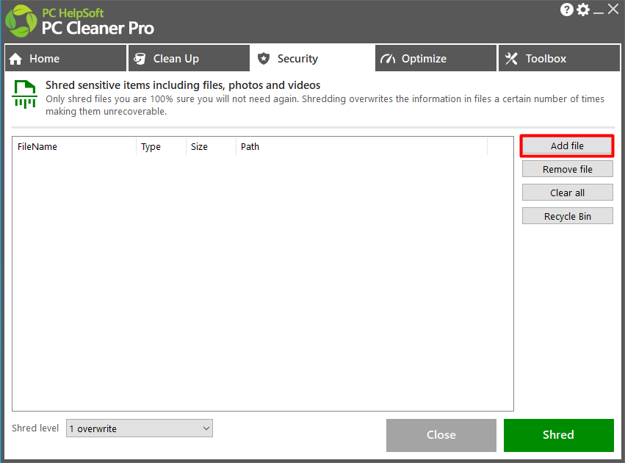This screenshot has height=463, width=625.
Task: Open the settings gear icon
Action: click(582, 9)
